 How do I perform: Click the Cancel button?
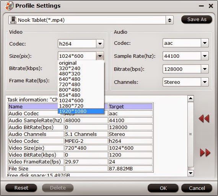197,188
